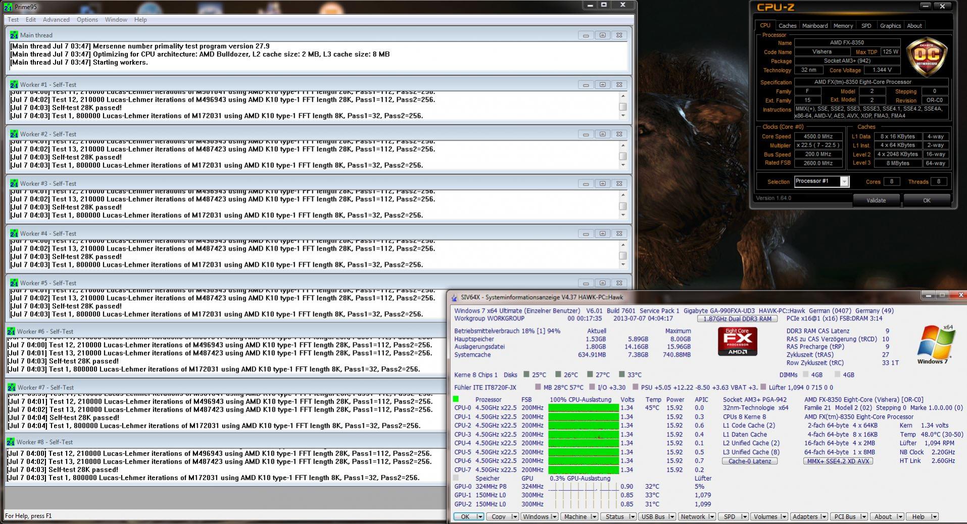967x524 pixels.
Task: Click the 'Fühler ITE IT8720F-JX' sensor label
Action: point(485,388)
